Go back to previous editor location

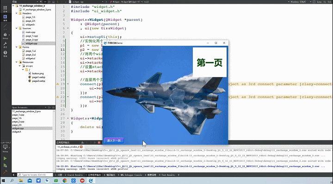[x=58, y=2]
